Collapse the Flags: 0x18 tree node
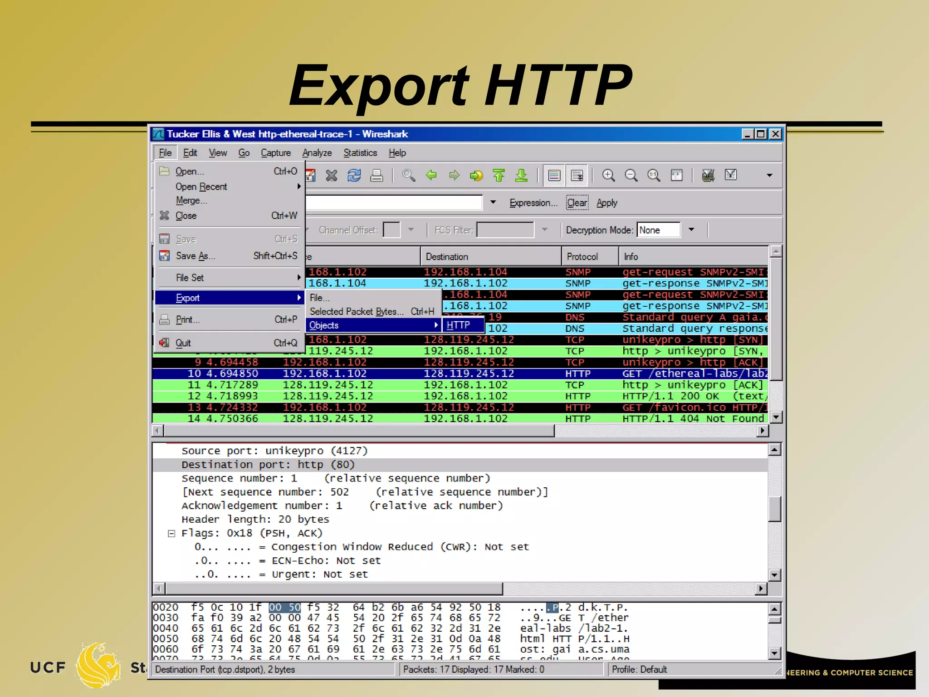The height and width of the screenshot is (697, 929). [171, 533]
